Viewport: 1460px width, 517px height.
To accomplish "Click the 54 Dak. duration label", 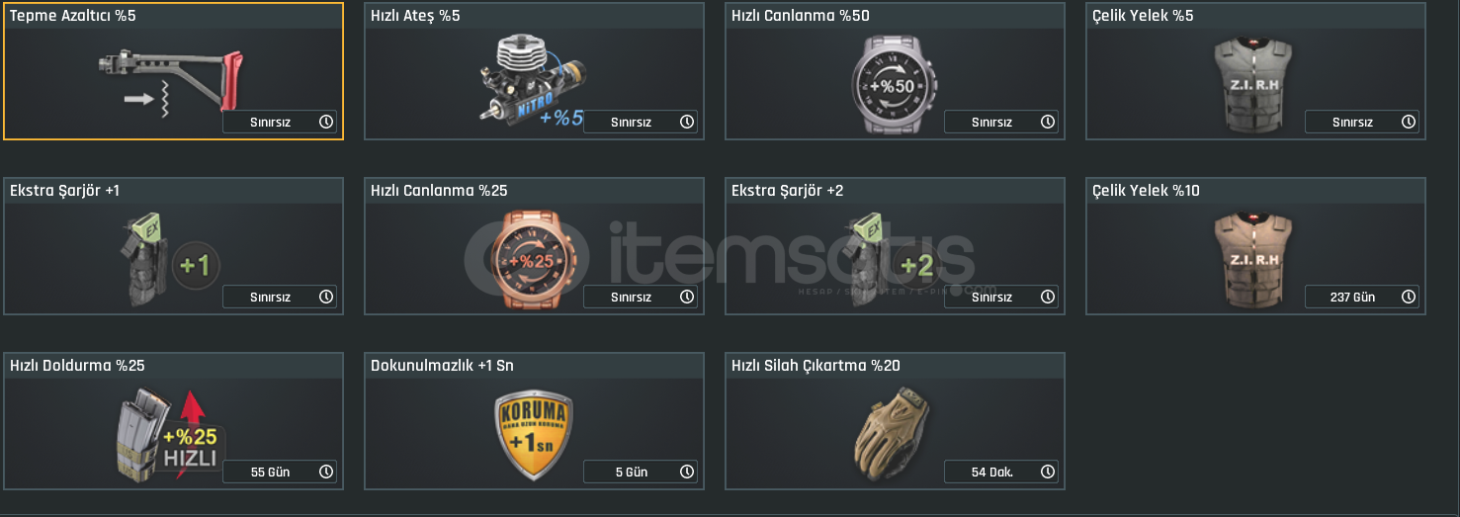I will 991,473.
